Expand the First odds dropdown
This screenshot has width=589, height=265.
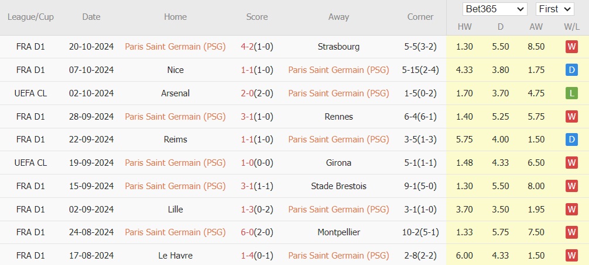pos(555,9)
